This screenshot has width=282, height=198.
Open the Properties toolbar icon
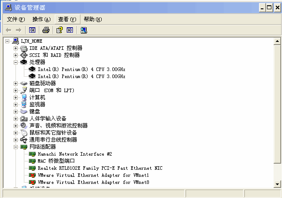(60, 30)
